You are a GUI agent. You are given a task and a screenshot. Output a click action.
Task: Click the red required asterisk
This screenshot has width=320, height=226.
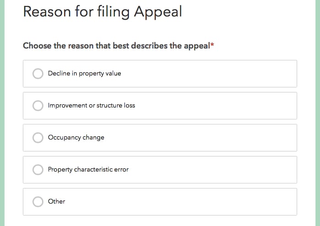pyautogui.click(x=212, y=45)
